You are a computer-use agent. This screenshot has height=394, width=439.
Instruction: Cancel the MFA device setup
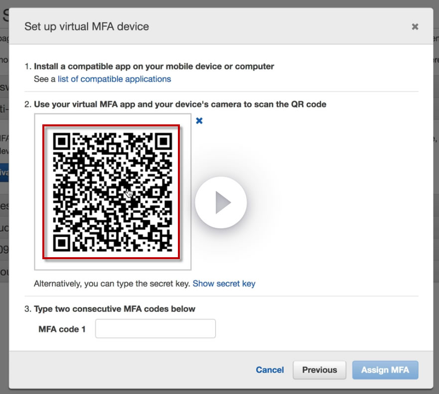pos(270,370)
